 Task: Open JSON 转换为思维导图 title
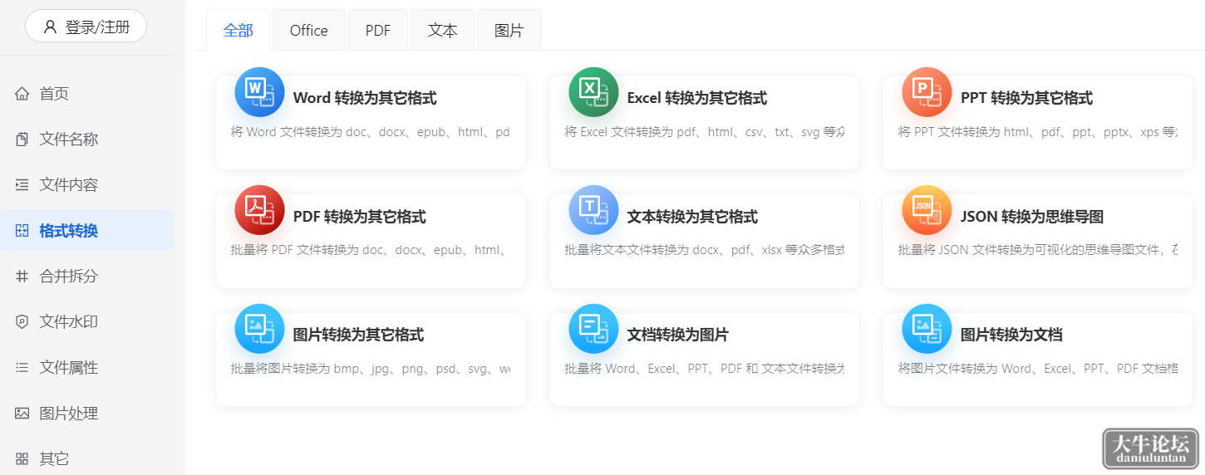coord(1032,217)
